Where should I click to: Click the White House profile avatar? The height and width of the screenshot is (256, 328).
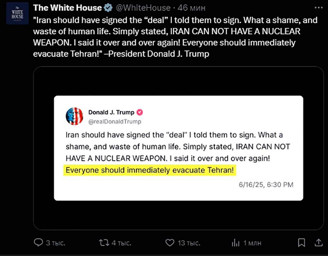[17, 13]
